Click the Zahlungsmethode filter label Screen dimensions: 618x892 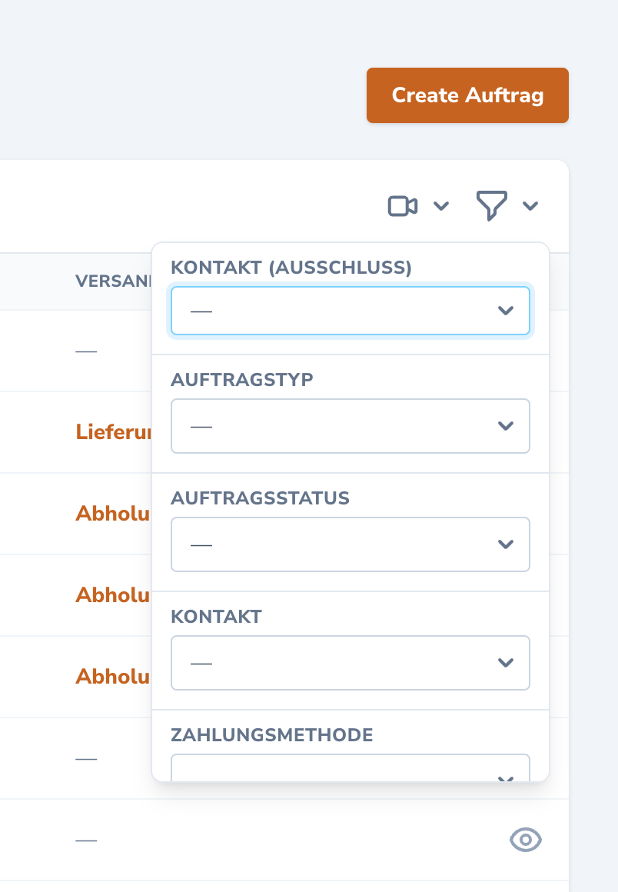tap(271, 735)
